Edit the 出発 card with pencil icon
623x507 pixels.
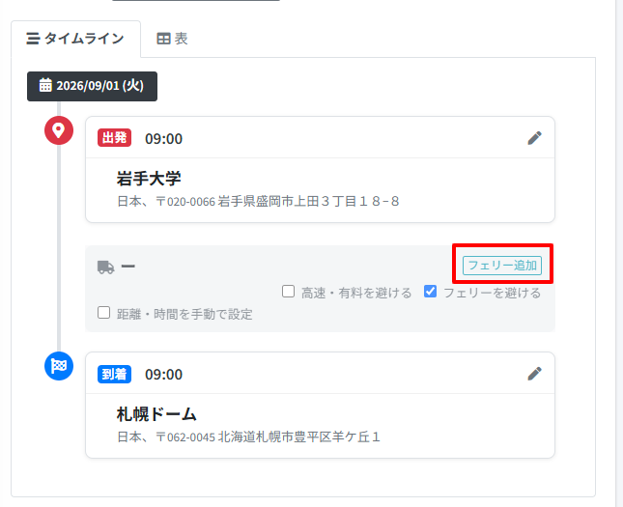click(x=534, y=138)
